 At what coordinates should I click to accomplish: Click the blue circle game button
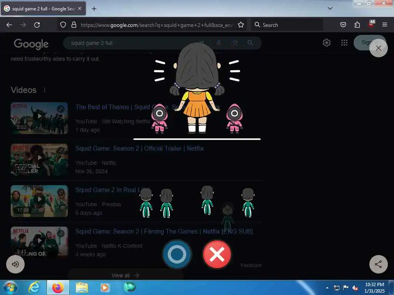[177, 254]
